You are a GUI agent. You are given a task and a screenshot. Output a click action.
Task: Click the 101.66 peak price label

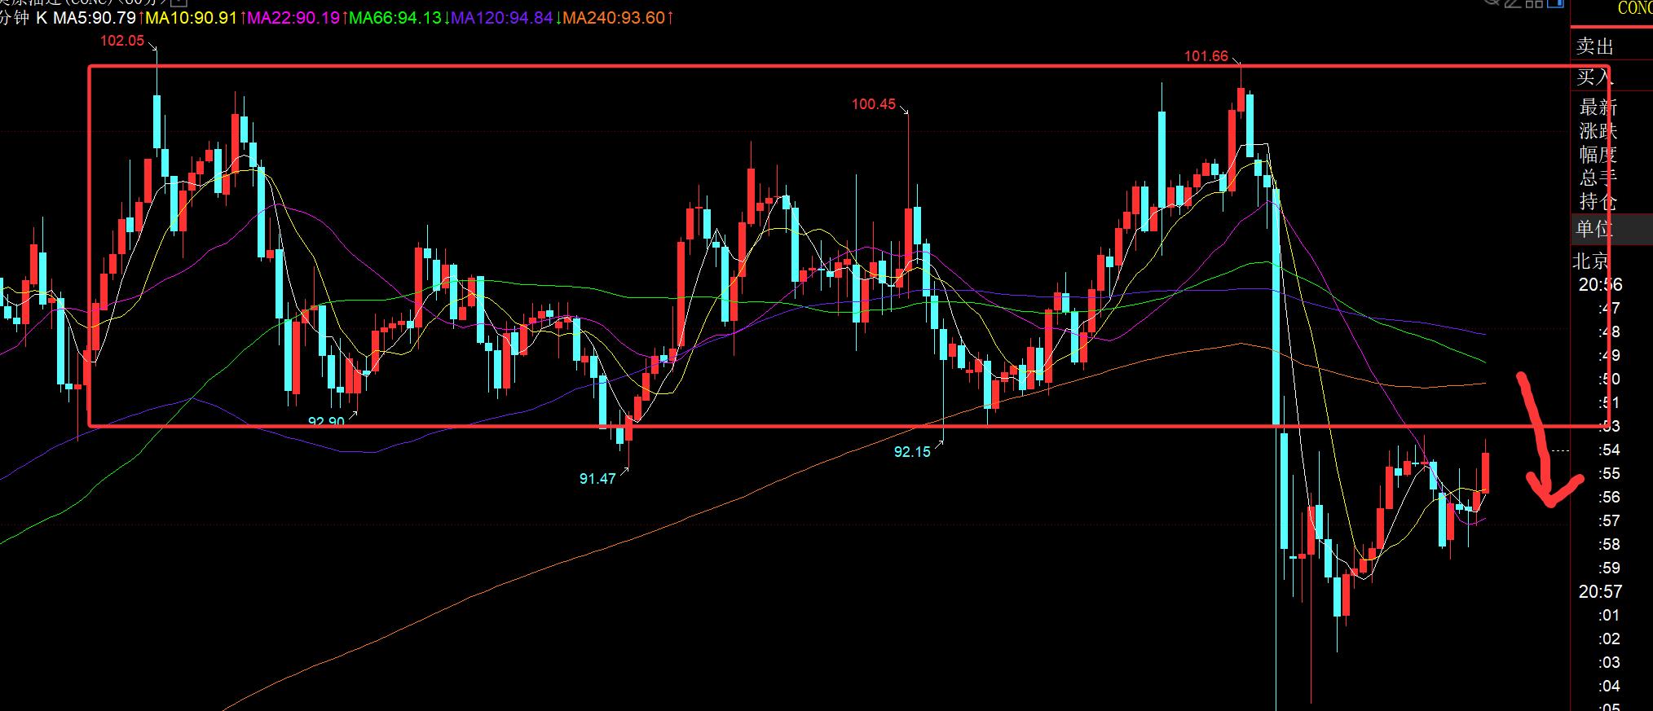(x=1206, y=56)
